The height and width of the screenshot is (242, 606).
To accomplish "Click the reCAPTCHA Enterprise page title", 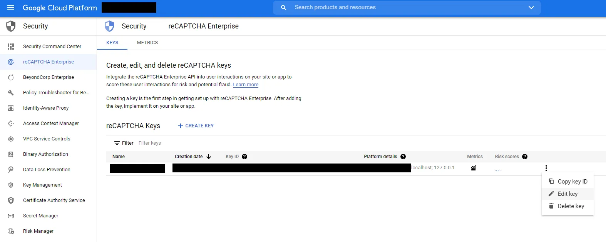I will [x=203, y=26].
